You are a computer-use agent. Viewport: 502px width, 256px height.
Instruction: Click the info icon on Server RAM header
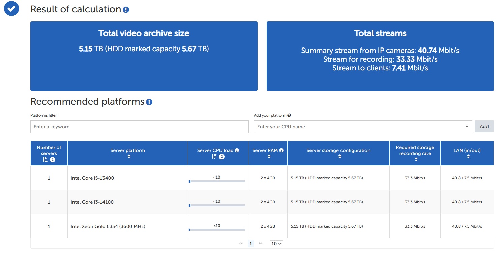click(x=281, y=150)
